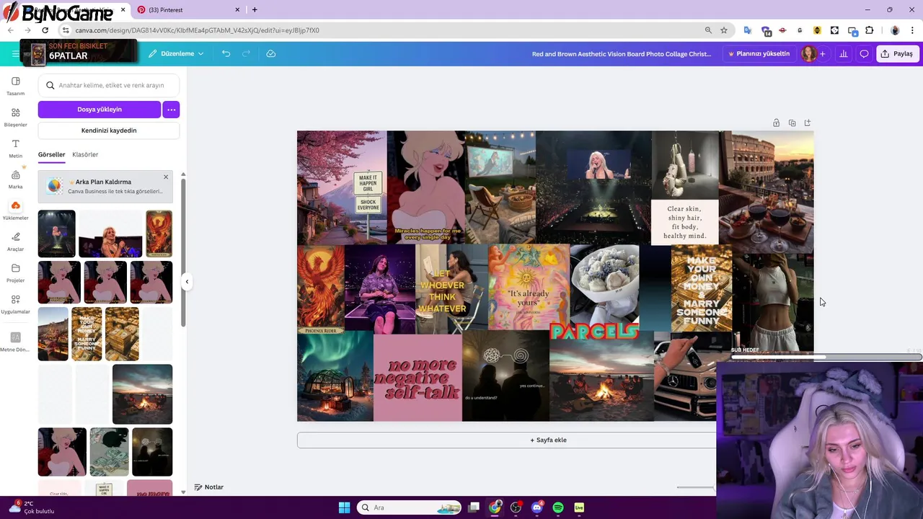Open the Chrome profile avatar
Screen dimensions: 923x519
pyautogui.click(x=895, y=30)
